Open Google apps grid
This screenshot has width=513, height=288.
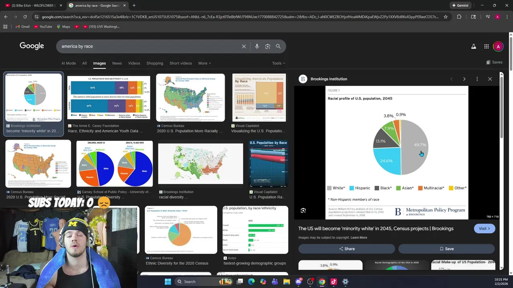(486, 46)
